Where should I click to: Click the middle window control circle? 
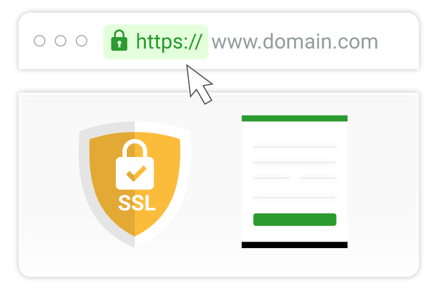click(x=61, y=41)
